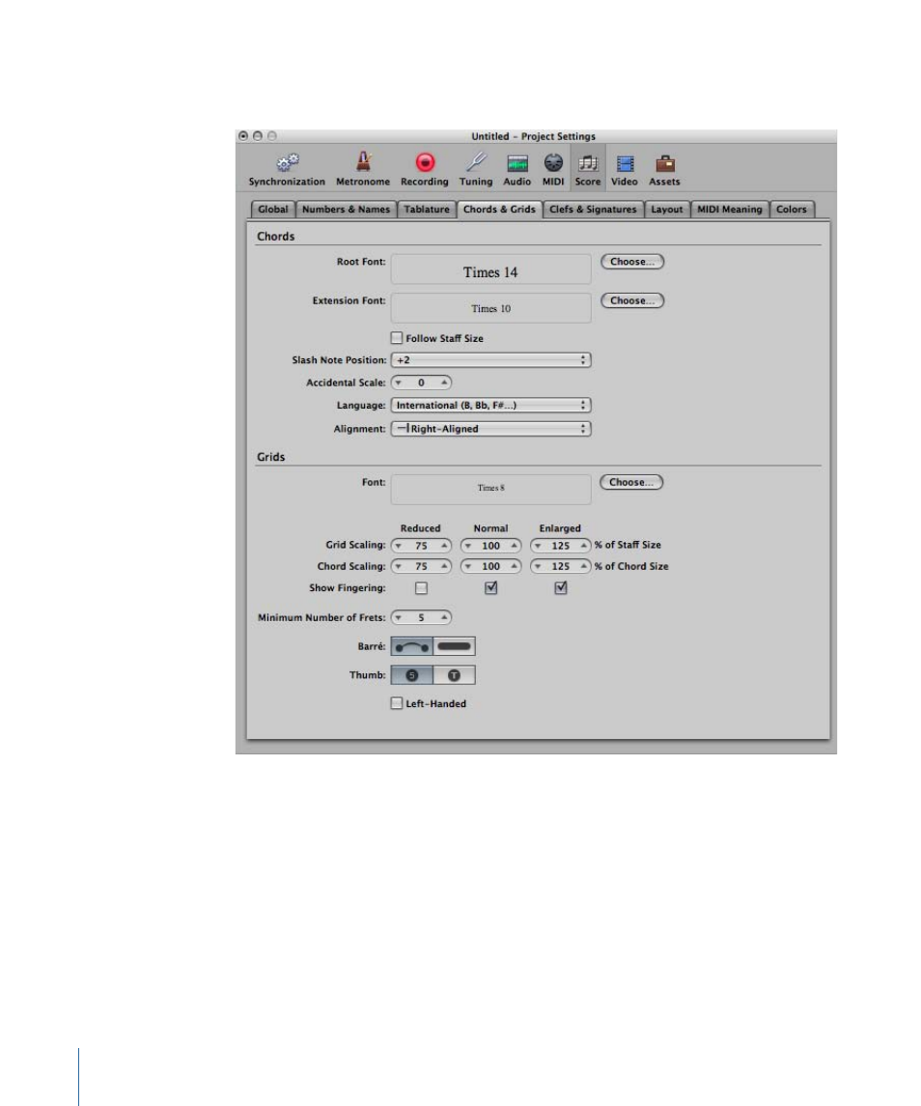This screenshot has height=1106, width=921.
Task: Decrease Accidental Scale value
Action: 399,383
